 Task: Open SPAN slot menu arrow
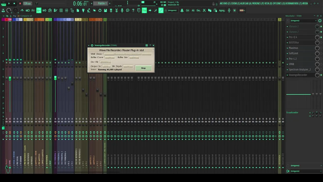coord(287,64)
